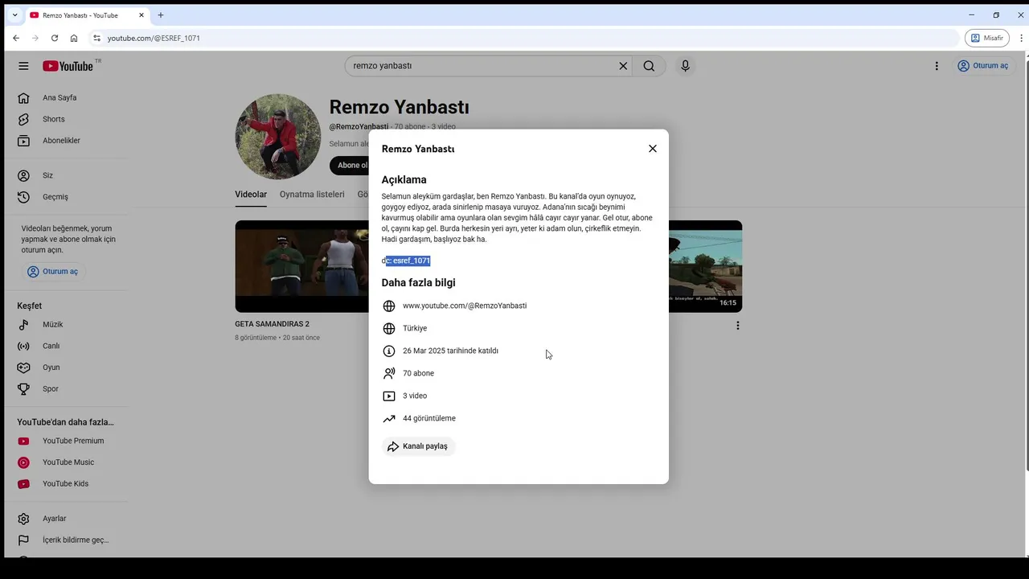Click sidebar Oturum aç sign-in button
This screenshot has height=579, width=1029.
53,272
